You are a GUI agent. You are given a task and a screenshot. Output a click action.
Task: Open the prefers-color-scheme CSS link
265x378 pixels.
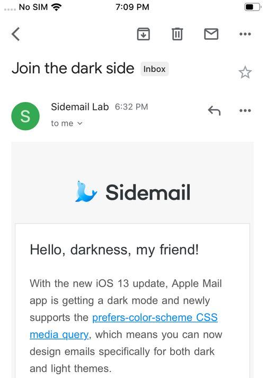[x=155, y=317]
